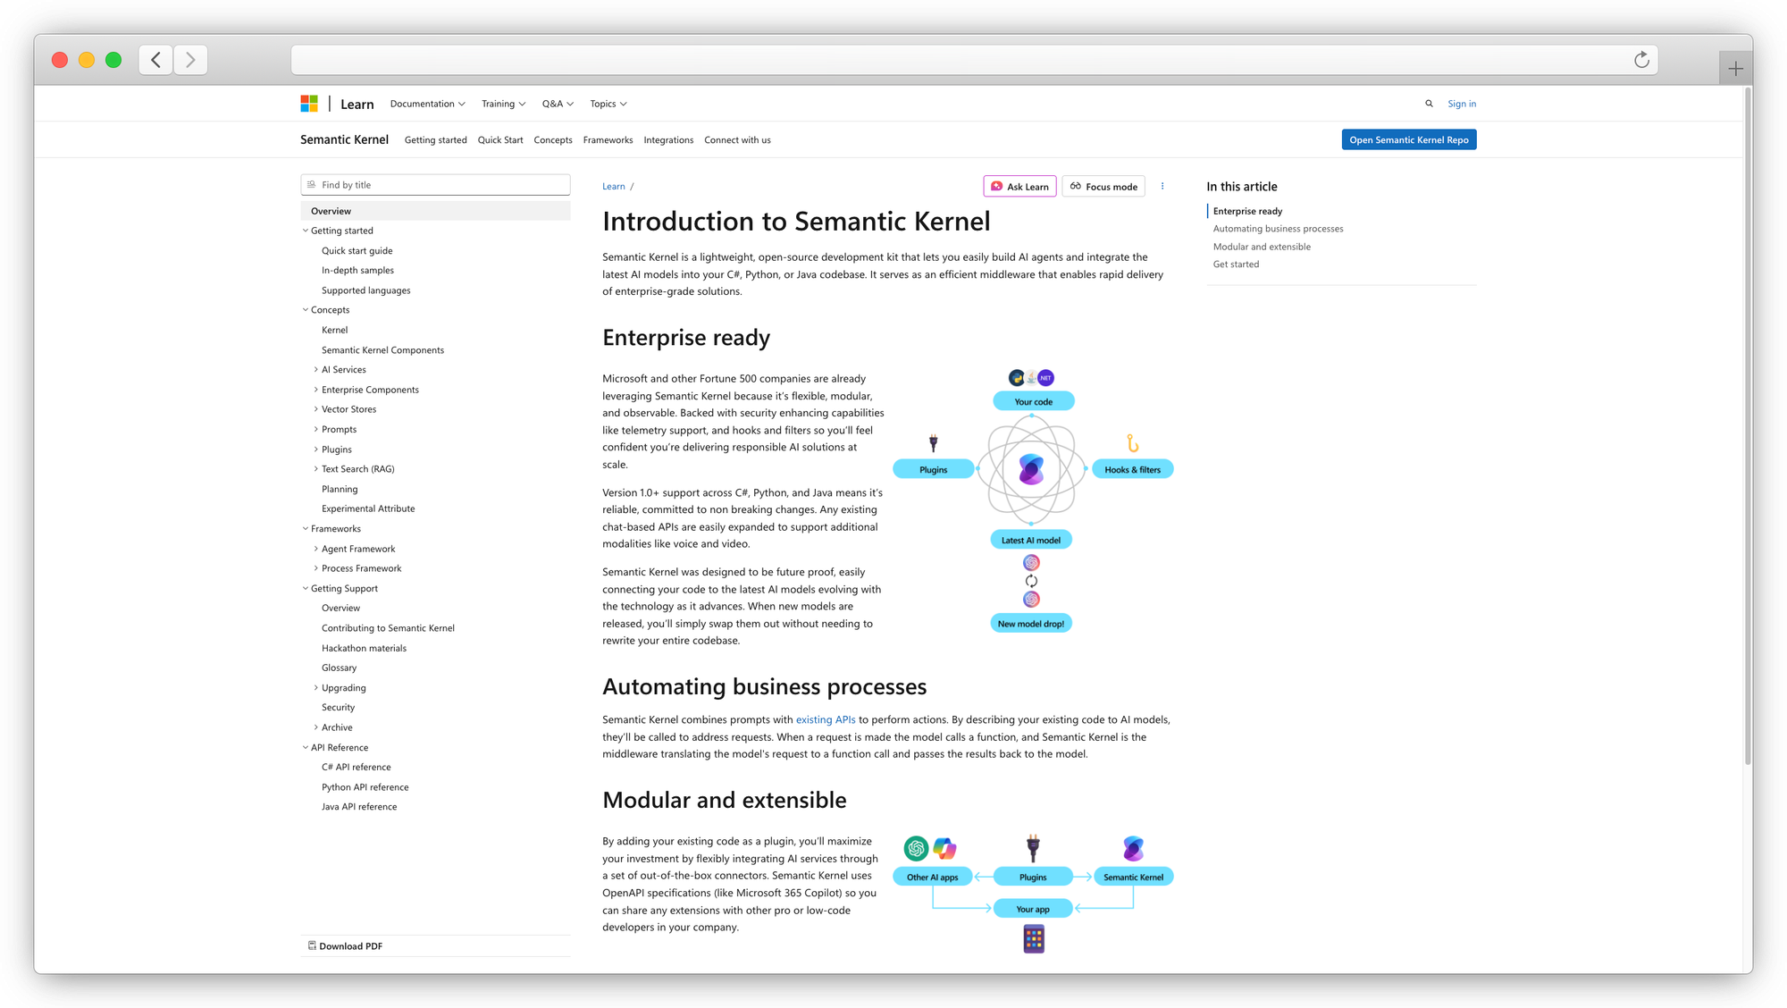Click the forward navigation arrow
This screenshot has width=1787, height=1008.
[190, 60]
